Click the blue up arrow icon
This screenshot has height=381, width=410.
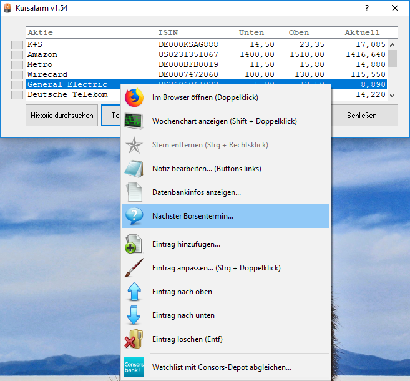(134, 292)
